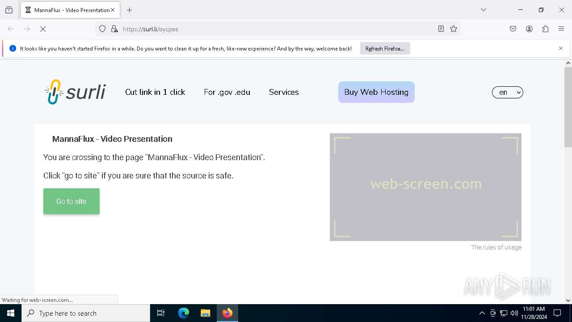
Task: Open Firefox recent browsing view icon
Action: [x=9, y=10]
